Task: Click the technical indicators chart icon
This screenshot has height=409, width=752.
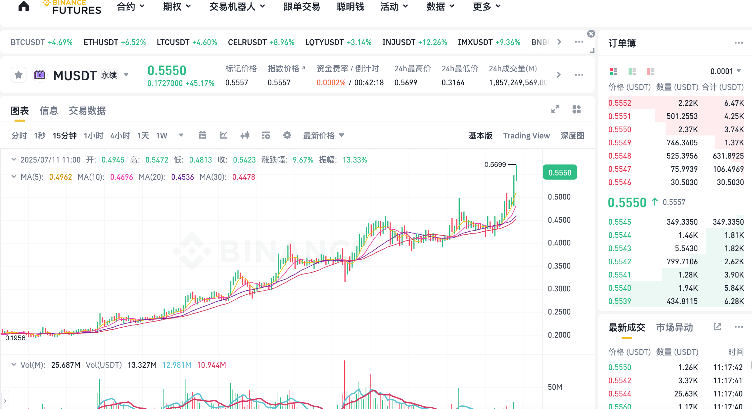Action: 223,135
